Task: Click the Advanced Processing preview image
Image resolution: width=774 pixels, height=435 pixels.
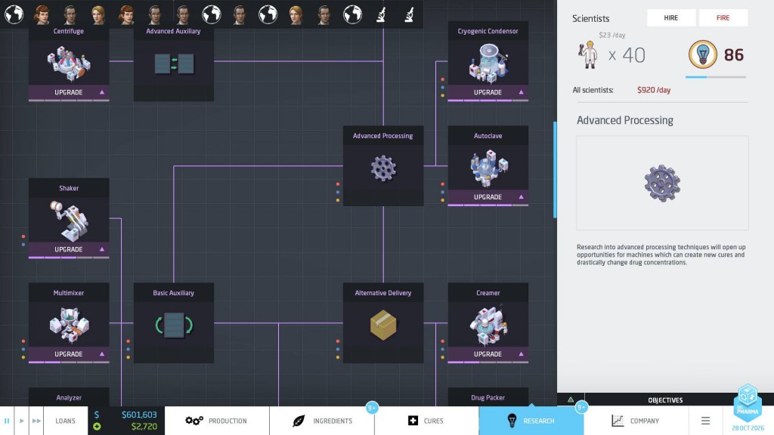Action: (662, 183)
